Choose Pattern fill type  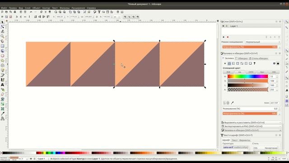246,63
